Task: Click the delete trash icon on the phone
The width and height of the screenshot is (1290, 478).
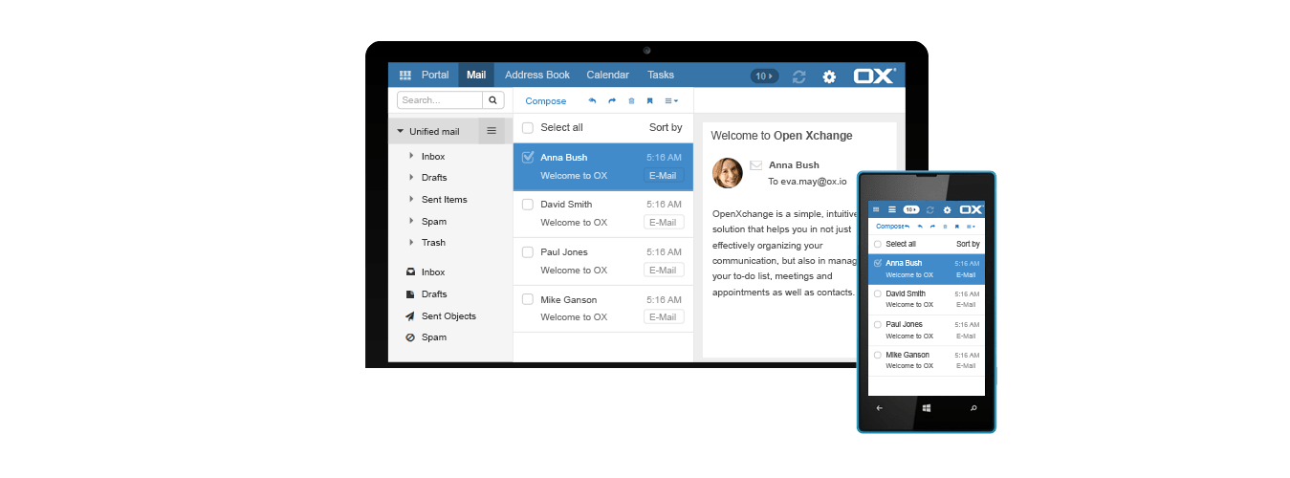Action: pyautogui.click(x=945, y=227)
